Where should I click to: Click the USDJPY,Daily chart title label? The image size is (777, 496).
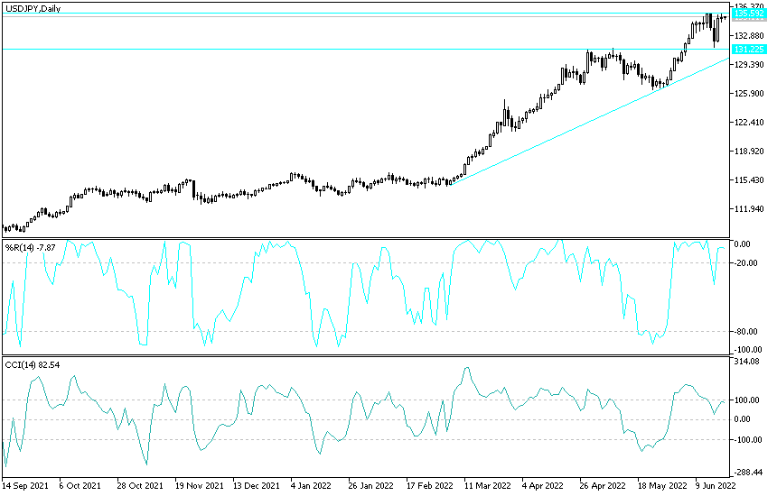[33, 8]
